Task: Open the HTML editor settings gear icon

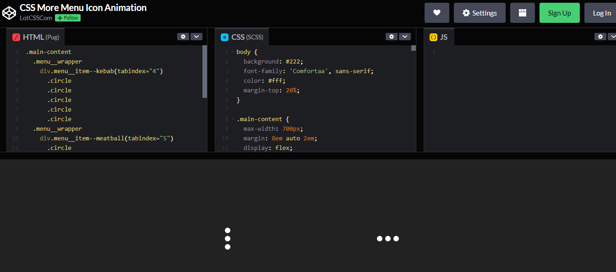Action: tap(183, 36)
